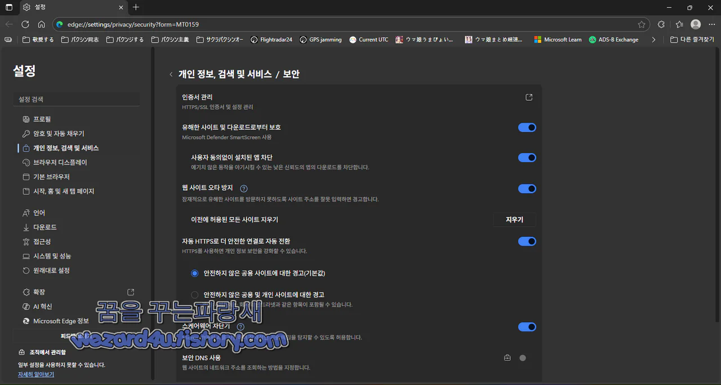Select 안전하지 않은 공용 및 개인 사이트에 대한 경고
The width and height of the screenshot is (721, 385).
coord(195,294)
